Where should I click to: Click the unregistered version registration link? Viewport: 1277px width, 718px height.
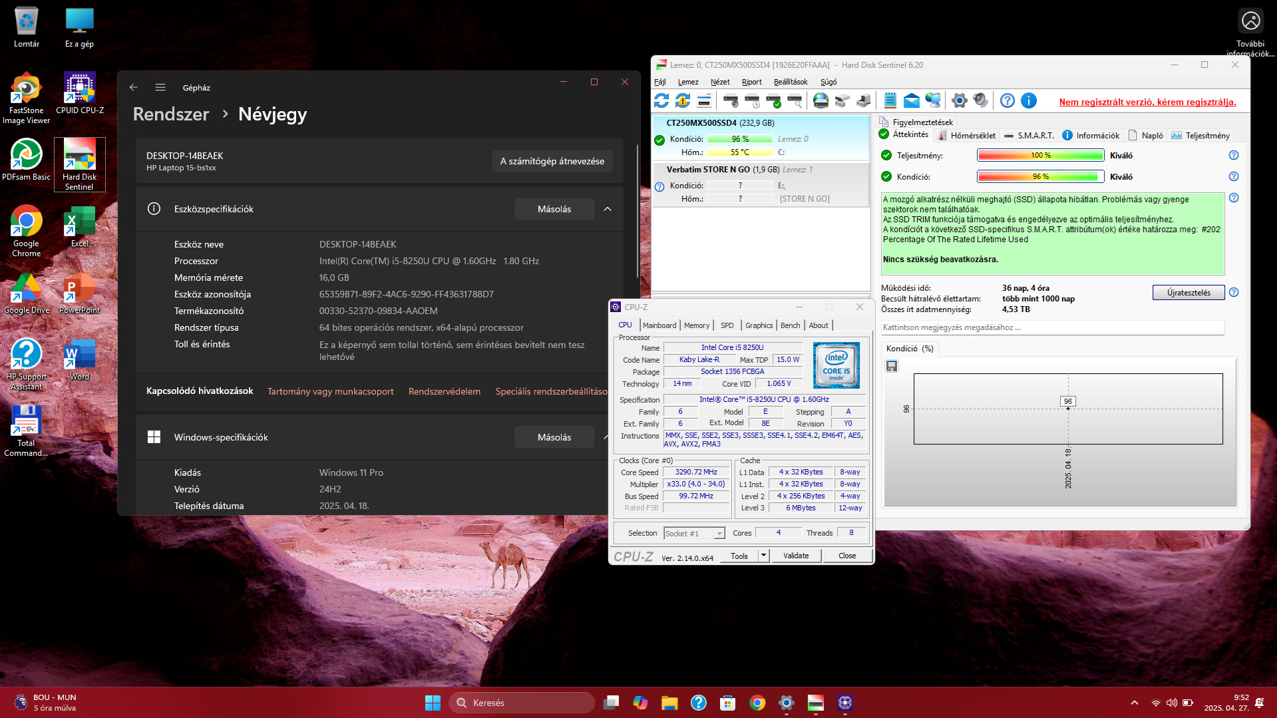tap(1147, 102)
